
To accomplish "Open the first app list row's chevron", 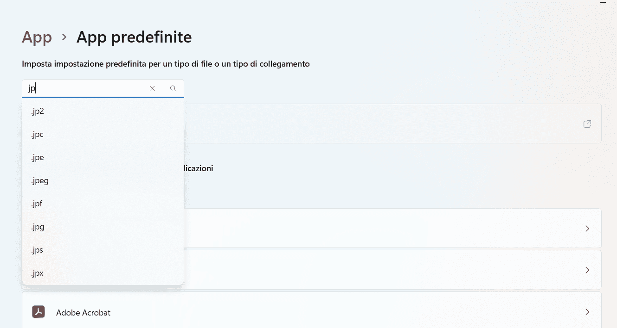I will point(587,228).
